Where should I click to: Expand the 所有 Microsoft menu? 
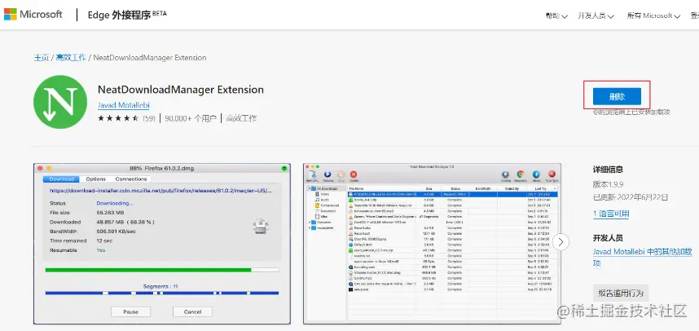[x=653, y=15]
